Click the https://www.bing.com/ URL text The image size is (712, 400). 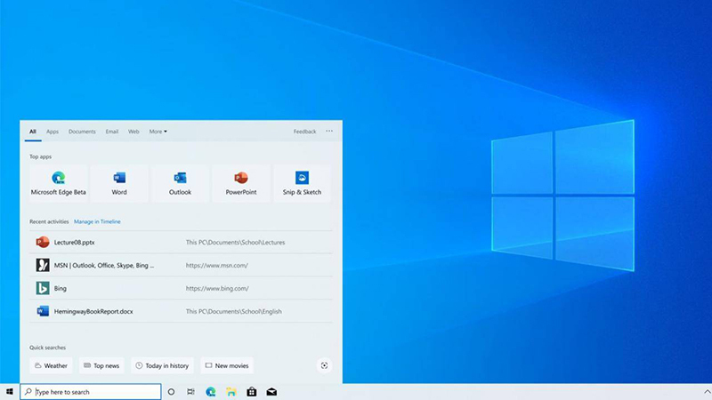click(x=217, y=288)
